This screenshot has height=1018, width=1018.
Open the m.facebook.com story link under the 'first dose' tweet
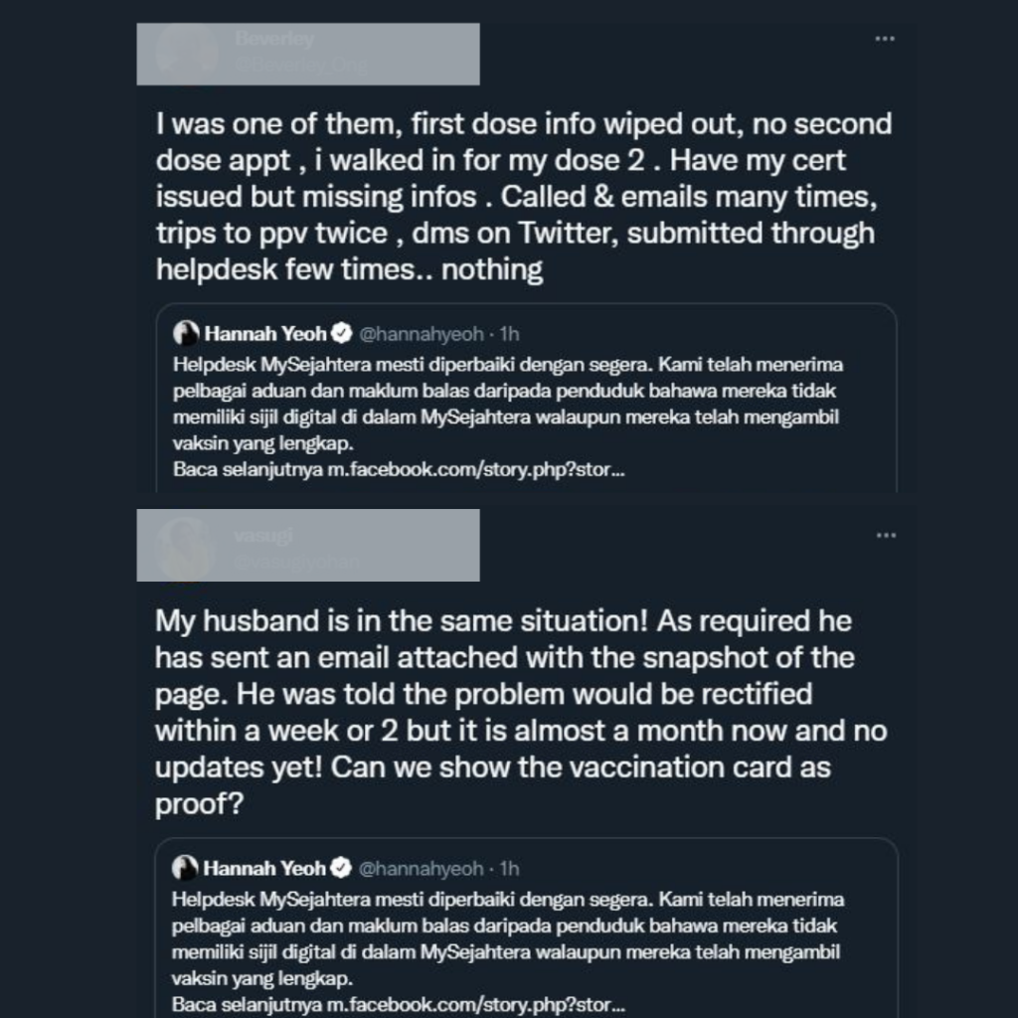475,469
